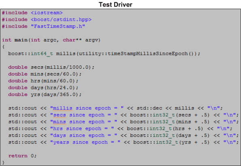This screenshot has width=241, height=166.
Task: Click the 'millis since epoch' cout line
Action: coord(115,108)
